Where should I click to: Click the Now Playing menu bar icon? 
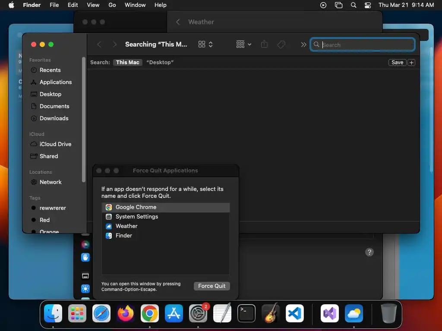click(323, 5)
